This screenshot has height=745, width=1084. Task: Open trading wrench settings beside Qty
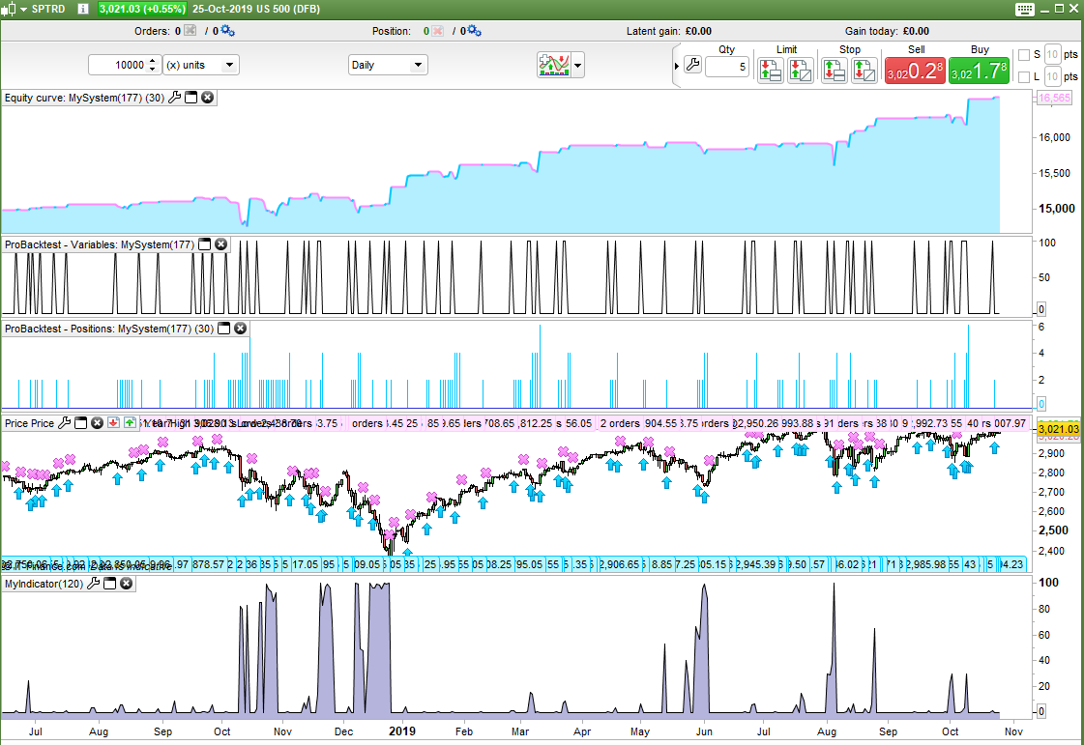691,66
